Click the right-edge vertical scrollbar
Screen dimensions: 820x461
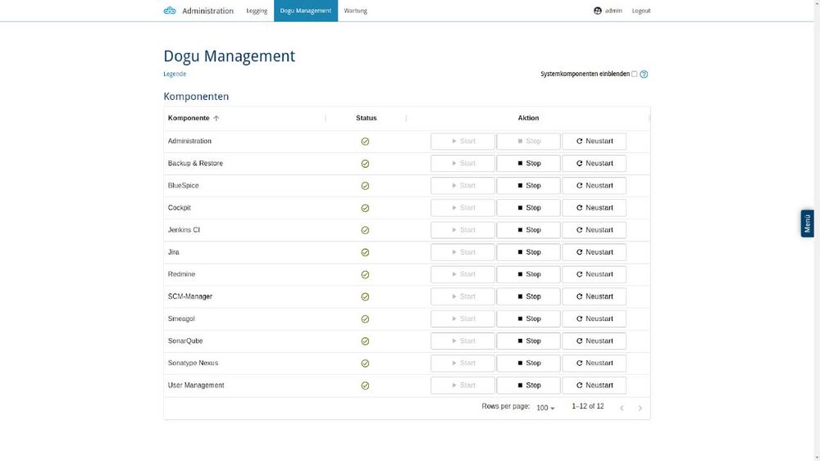[x=817, y=230]
